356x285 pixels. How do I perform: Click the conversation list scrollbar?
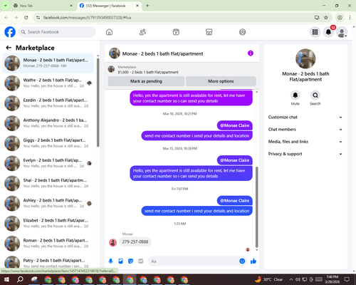click(x=98, y=102)
